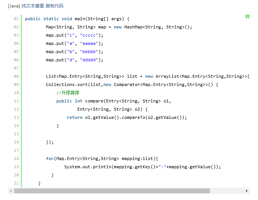Click line number 21
This screenshot has height=200, width=258.
tap(16, 183)
